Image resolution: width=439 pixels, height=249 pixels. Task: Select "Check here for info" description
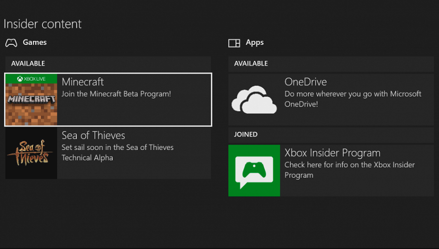pos(350,170)
